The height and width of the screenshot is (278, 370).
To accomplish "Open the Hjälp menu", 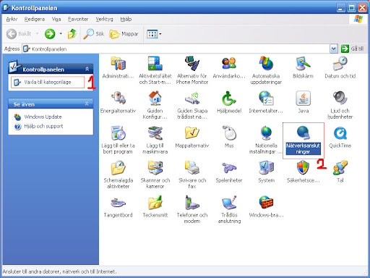I will click(126, 19).
